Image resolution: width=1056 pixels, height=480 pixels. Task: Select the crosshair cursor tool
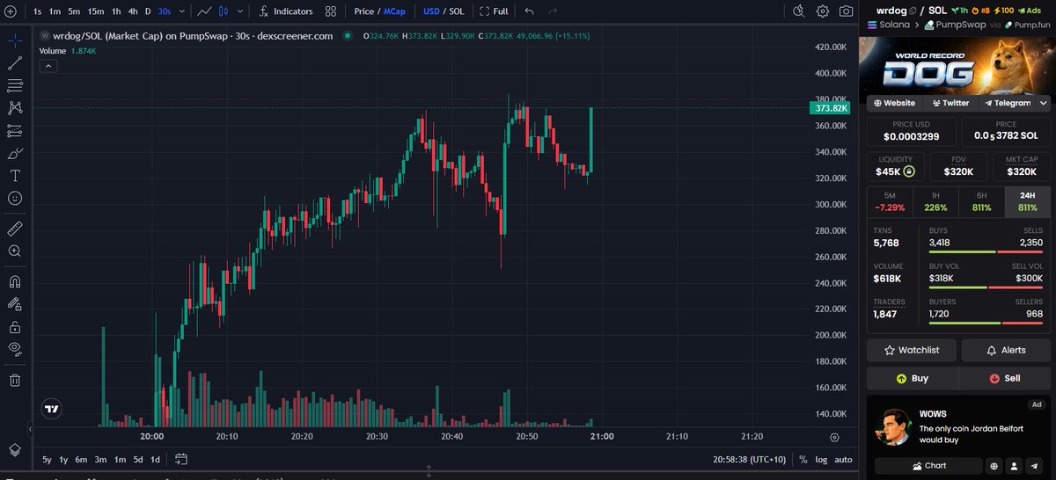(15, 40)
